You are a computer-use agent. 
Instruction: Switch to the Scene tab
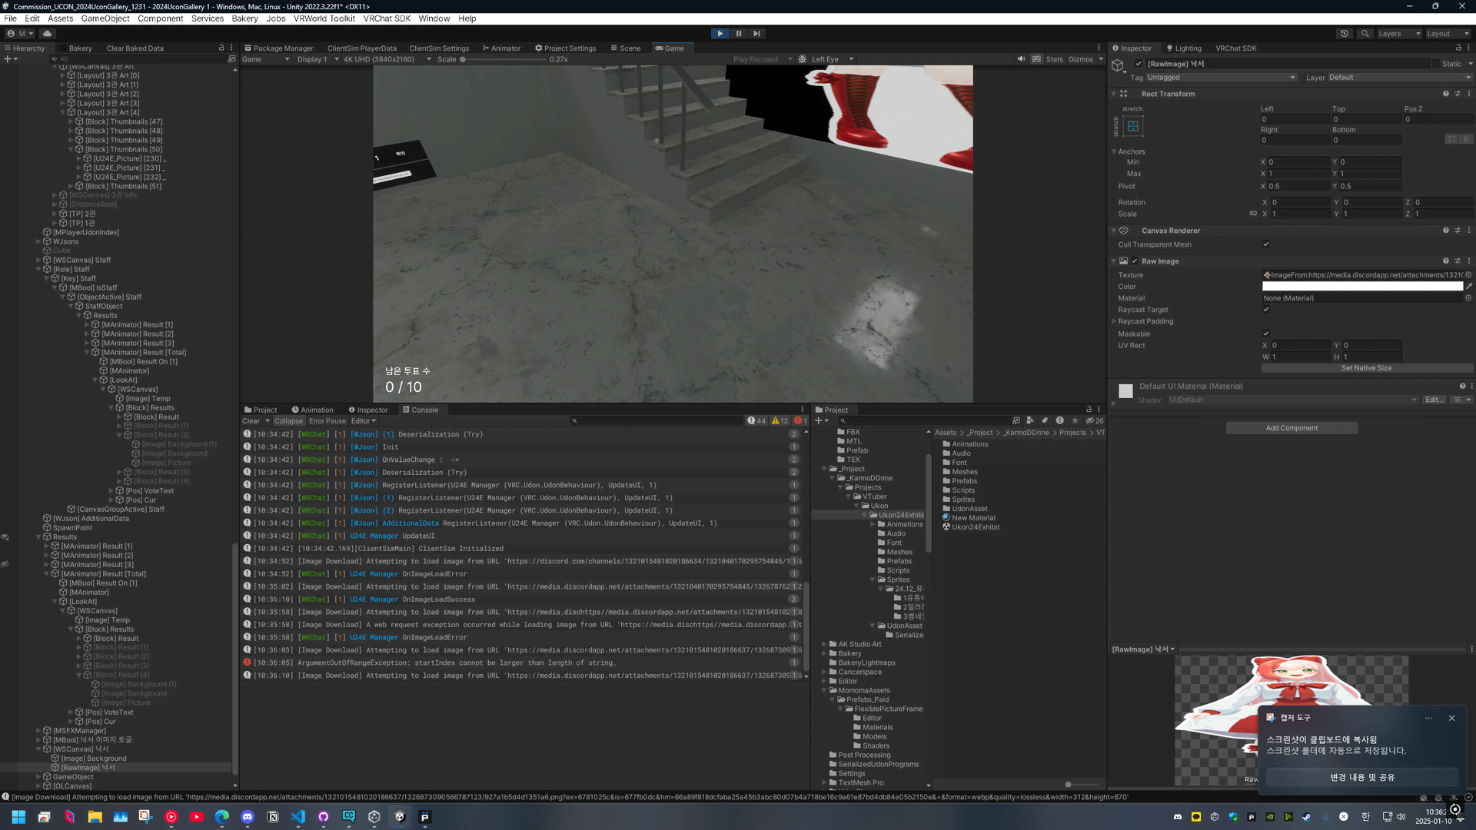626,48
